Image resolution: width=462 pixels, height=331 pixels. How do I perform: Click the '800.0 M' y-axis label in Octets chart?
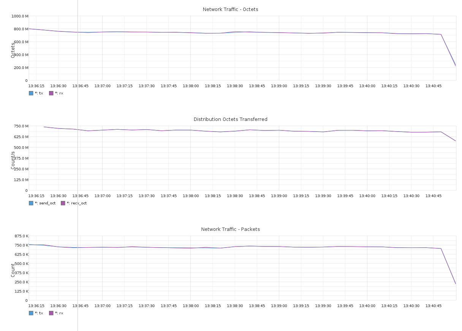coord(21,29)
